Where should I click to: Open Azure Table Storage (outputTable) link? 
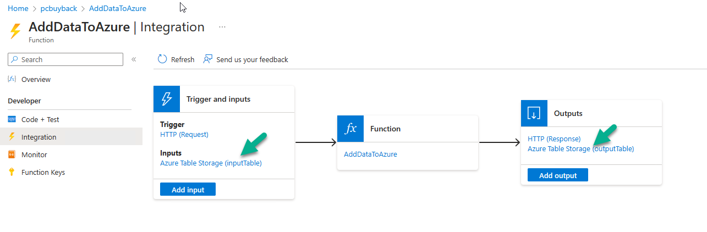pos(581,148)
